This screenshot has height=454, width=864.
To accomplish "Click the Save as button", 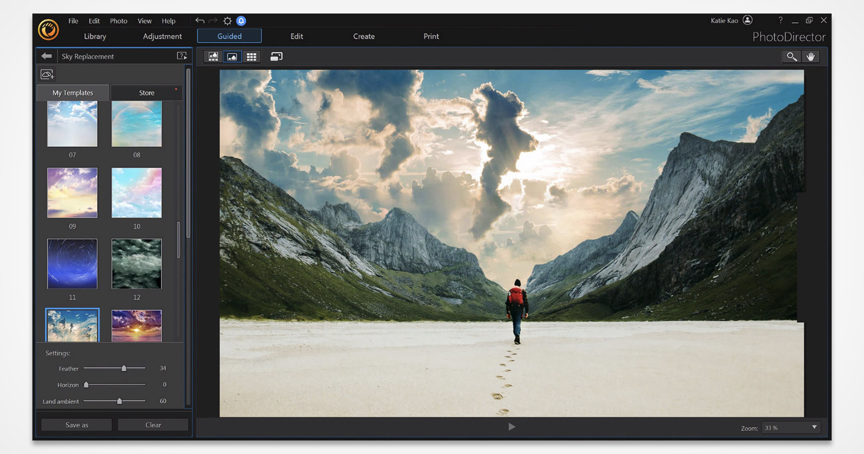I will click(x=77, y=425).
